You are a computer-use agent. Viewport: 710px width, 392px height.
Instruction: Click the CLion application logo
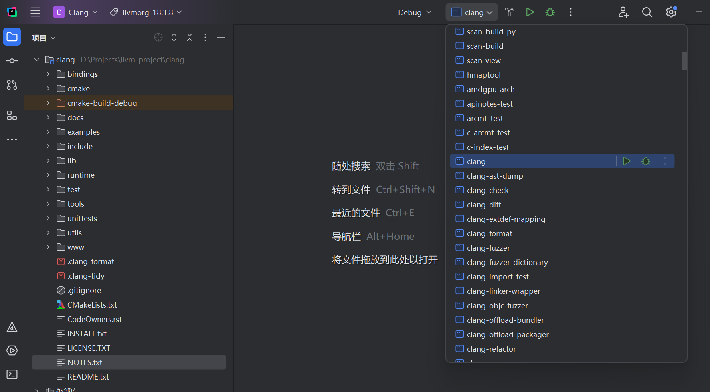point(12,12)
